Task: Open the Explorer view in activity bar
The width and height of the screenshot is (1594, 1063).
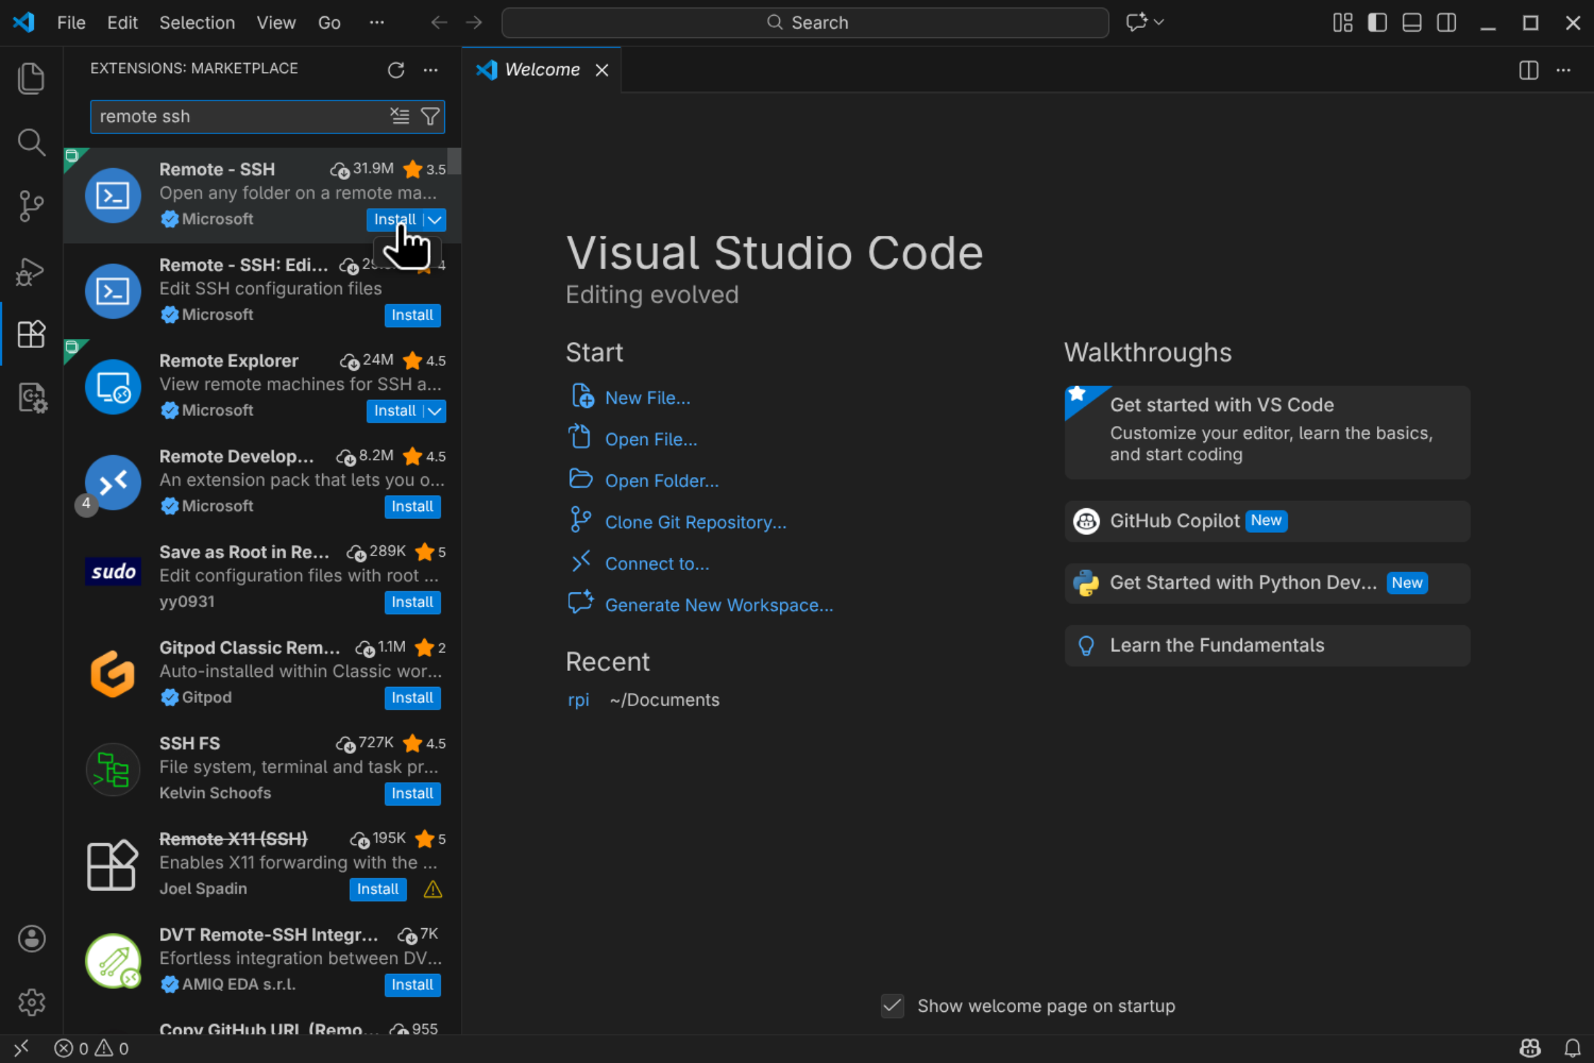Action: coord(31,78)
